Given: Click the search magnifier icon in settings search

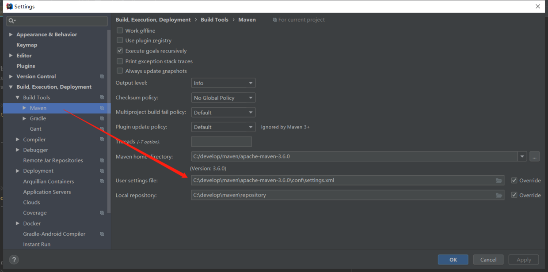Looking at the screenshot, I should [x=11, y=21].
